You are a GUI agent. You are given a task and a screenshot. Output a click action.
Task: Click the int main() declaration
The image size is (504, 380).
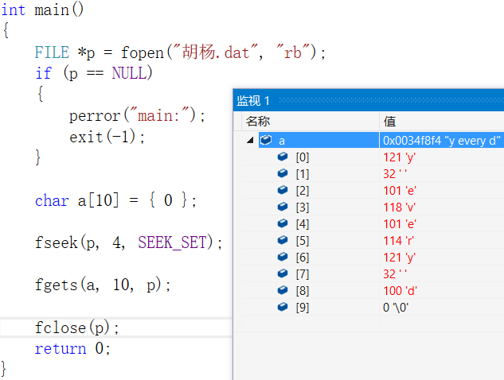point(42,10)
